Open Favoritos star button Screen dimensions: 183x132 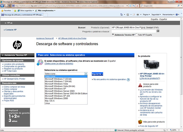6,10
